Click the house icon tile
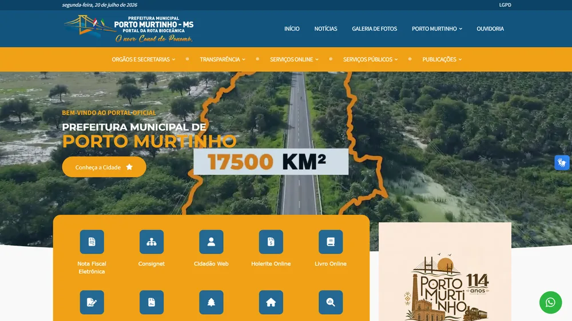Screen dimensions: 572x321 tap(271, 302)
